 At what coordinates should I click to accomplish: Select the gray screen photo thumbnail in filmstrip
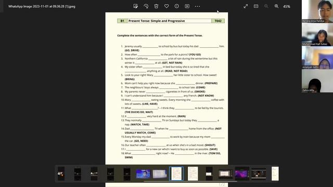tap(160, 173)
